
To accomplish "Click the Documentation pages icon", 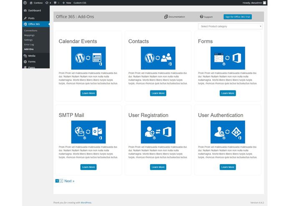I will coord(166,17).
